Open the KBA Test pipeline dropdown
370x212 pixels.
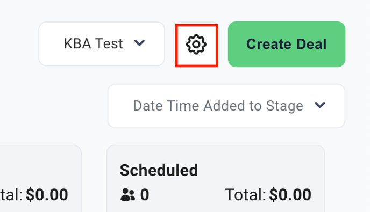[102, 44]
